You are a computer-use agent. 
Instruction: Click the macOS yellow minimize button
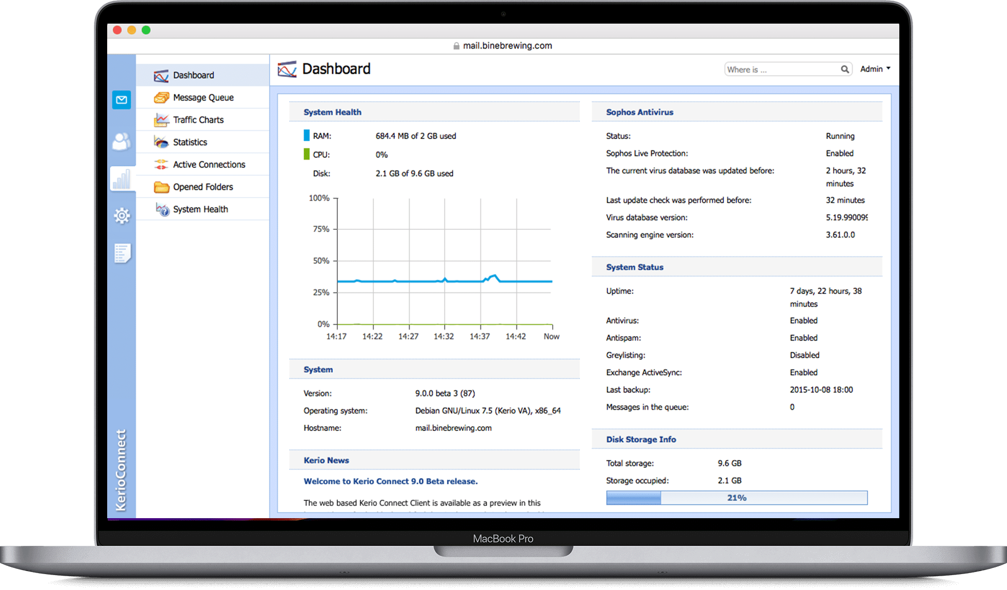(x=132, y=30)
